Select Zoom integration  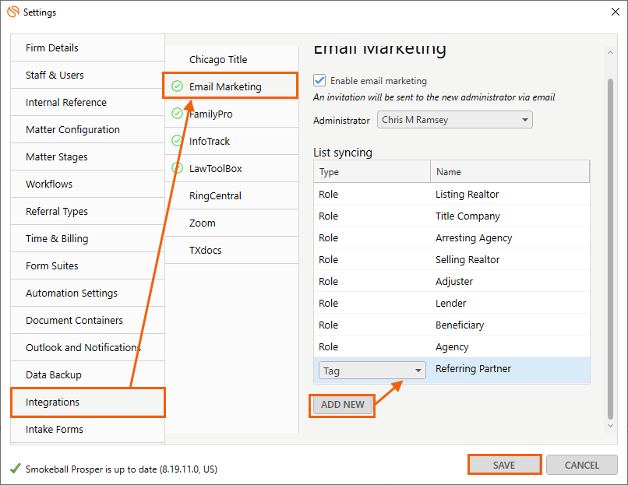tap(232, 223)
